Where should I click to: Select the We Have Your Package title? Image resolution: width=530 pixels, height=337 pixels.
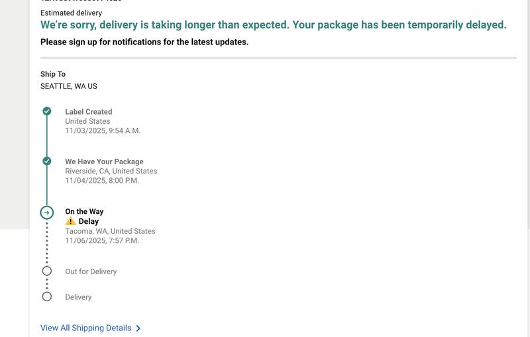point(104,162)
